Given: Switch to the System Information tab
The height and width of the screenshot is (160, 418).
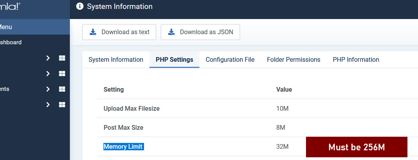Looking at the screenshot, I should (x=116, y=59).
